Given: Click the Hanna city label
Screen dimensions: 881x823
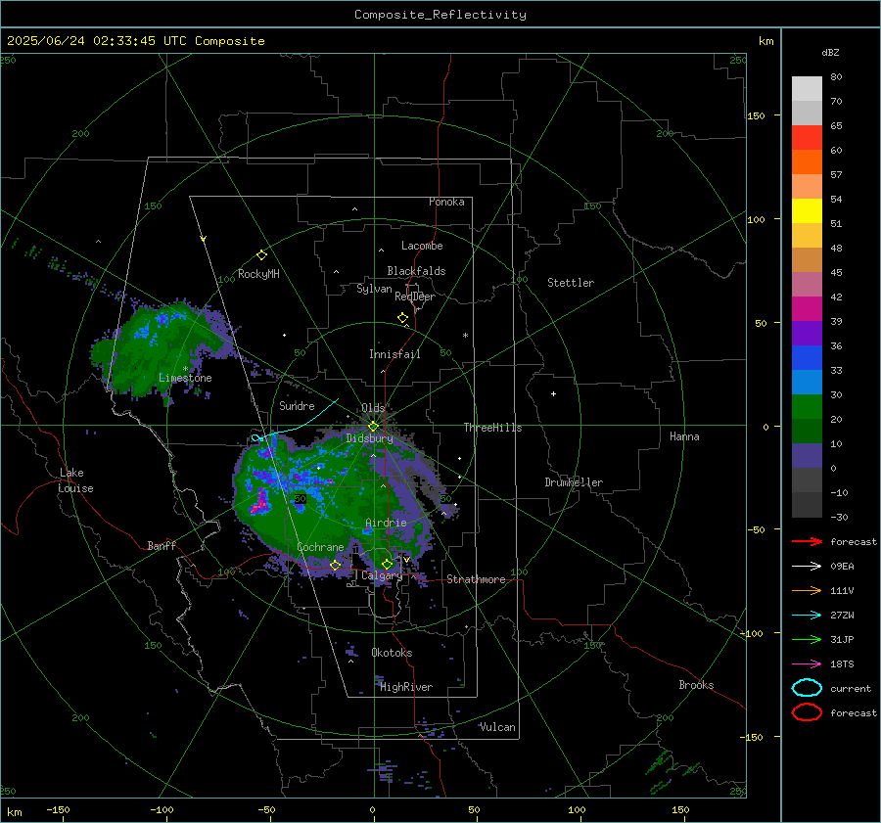Looking at the screenshot, I should 684,436.
